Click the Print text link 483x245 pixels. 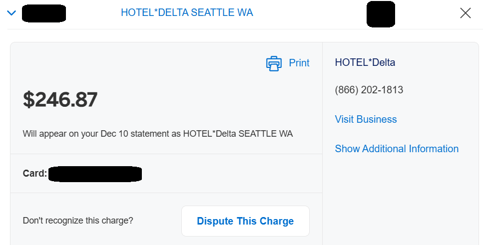pos(299,63)
